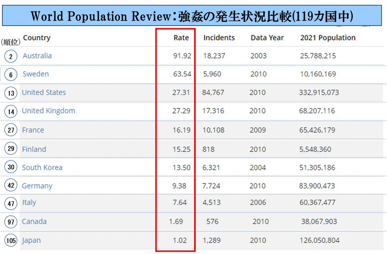Click the incidents count 7,724
Image resolution: width=387 pixels, height=254 pixels.
(x=211, y=186)
